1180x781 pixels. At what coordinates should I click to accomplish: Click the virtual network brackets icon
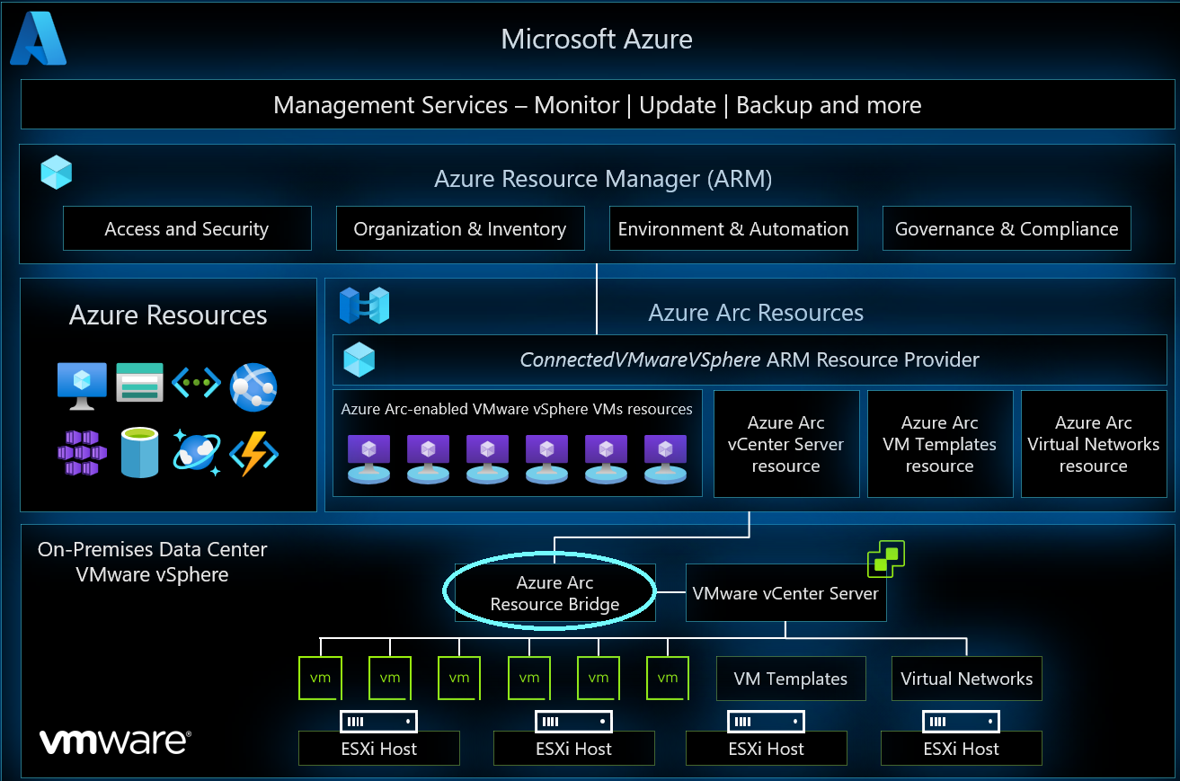(196, 382)
